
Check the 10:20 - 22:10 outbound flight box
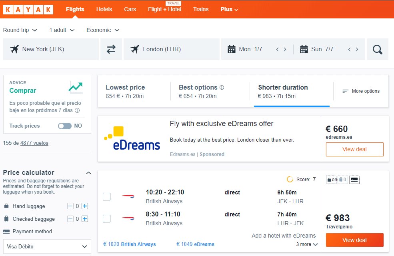point(106,196)
